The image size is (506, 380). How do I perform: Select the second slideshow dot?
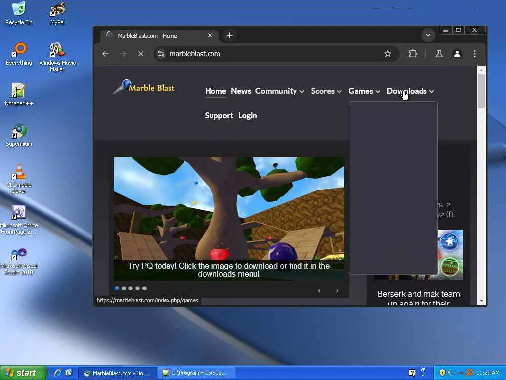coord(124,288)
